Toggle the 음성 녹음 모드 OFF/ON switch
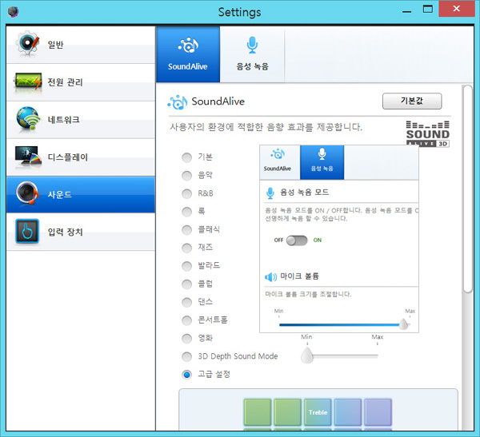 click(x=297, y=240)
